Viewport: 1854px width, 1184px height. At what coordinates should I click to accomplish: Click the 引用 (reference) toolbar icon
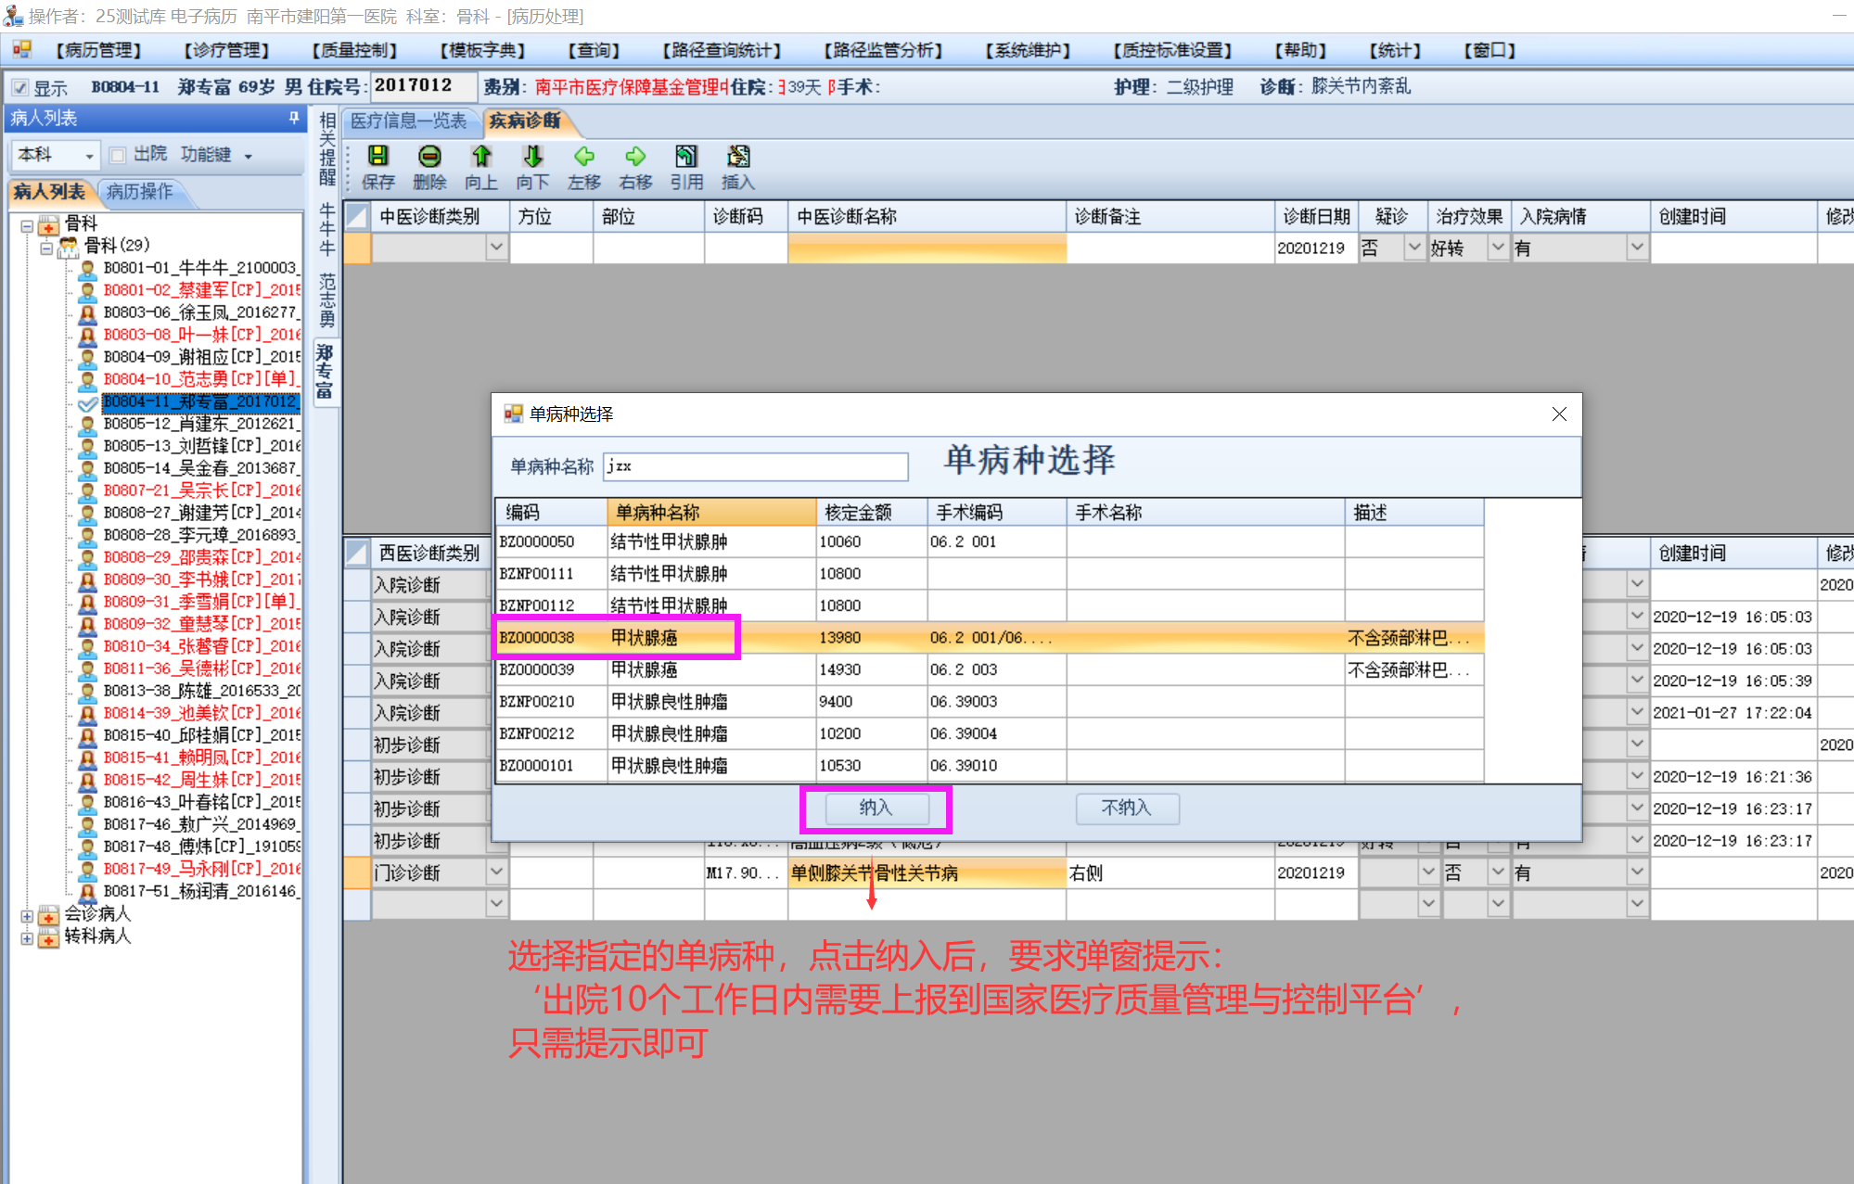coord(686,157)
